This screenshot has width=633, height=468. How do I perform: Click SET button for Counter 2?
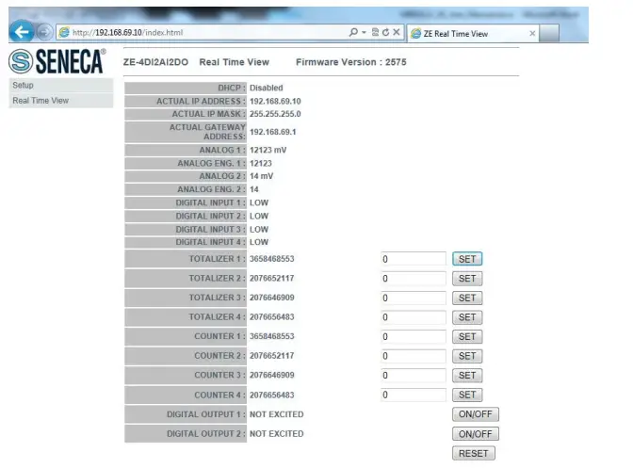click(467, 356)
